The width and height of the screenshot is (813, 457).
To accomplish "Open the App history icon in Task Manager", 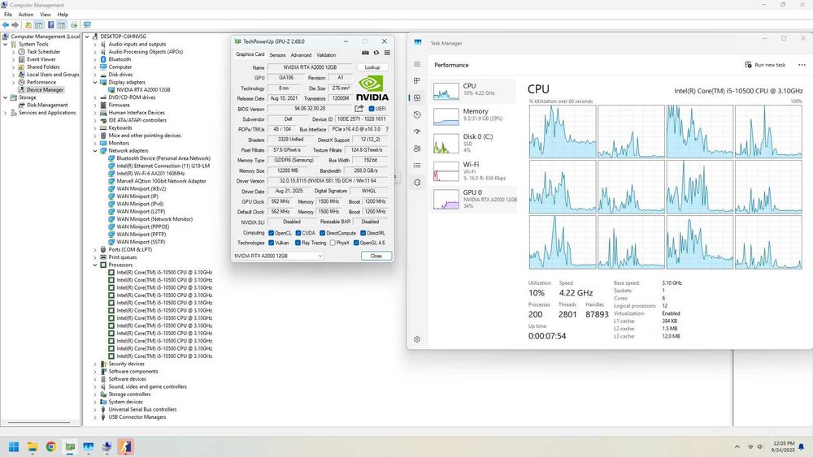I will [417, 115].
